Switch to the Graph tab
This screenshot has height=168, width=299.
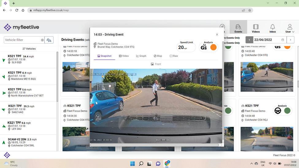coord(141,56)
